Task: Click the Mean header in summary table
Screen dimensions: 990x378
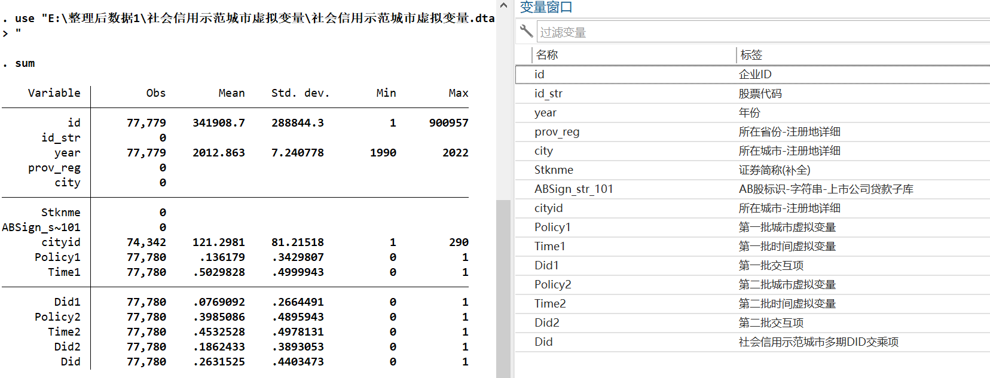Action: point(231,93)
